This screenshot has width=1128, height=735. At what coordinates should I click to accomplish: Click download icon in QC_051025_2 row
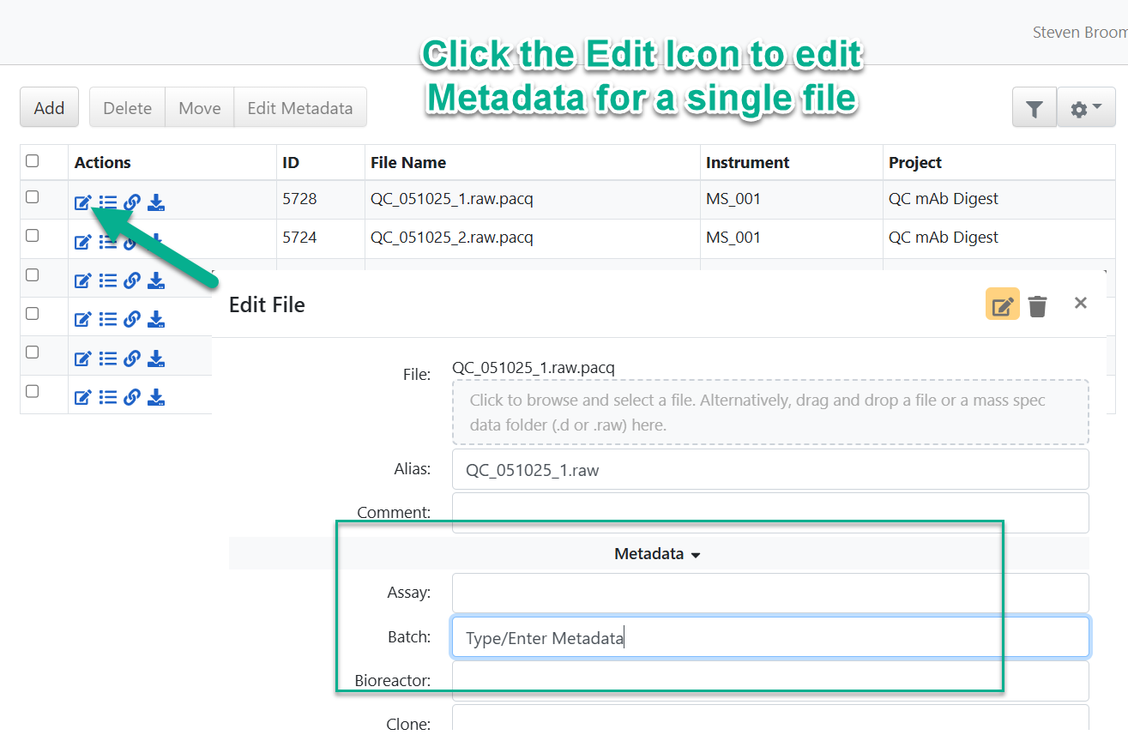(156, 242)
